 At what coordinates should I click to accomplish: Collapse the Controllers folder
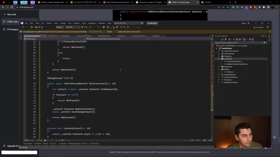219,59
